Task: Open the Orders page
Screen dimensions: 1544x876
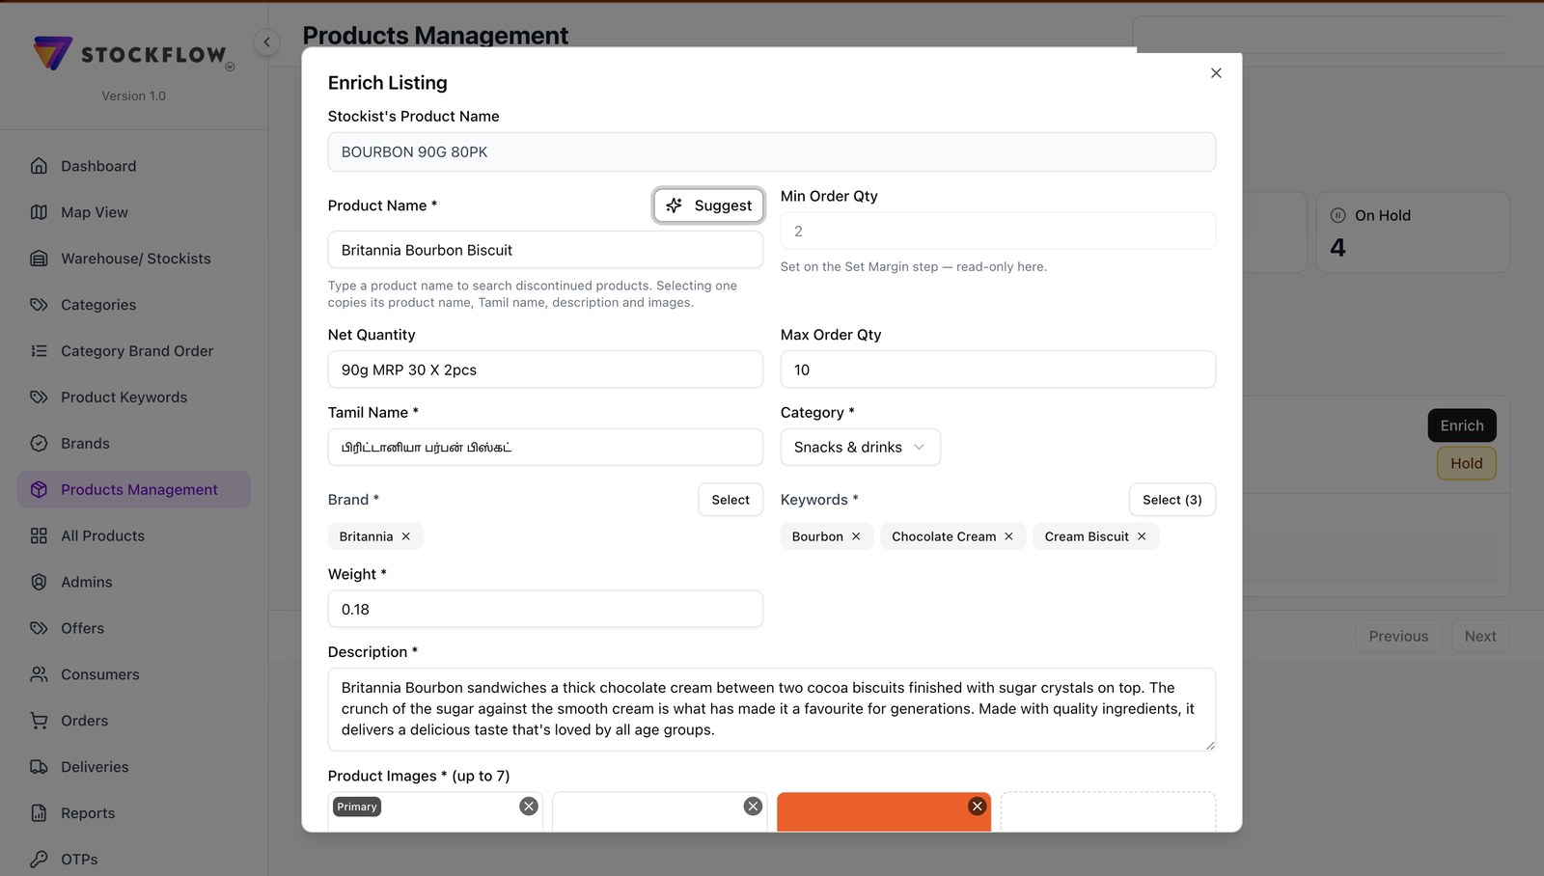Action: coord(134,722)
